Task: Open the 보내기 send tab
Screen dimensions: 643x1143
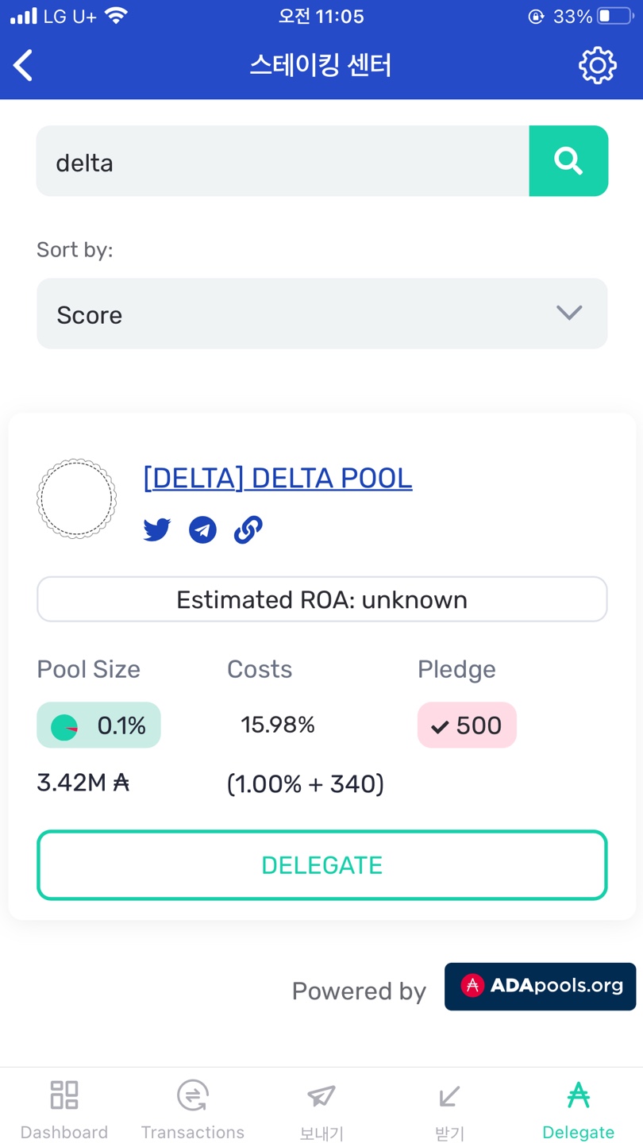Action: point(321,1108)
